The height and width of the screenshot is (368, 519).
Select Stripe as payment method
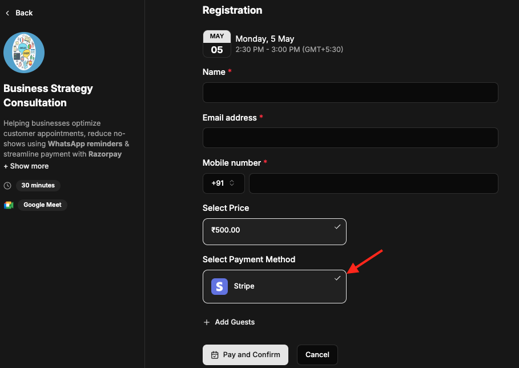pos(275,286)
